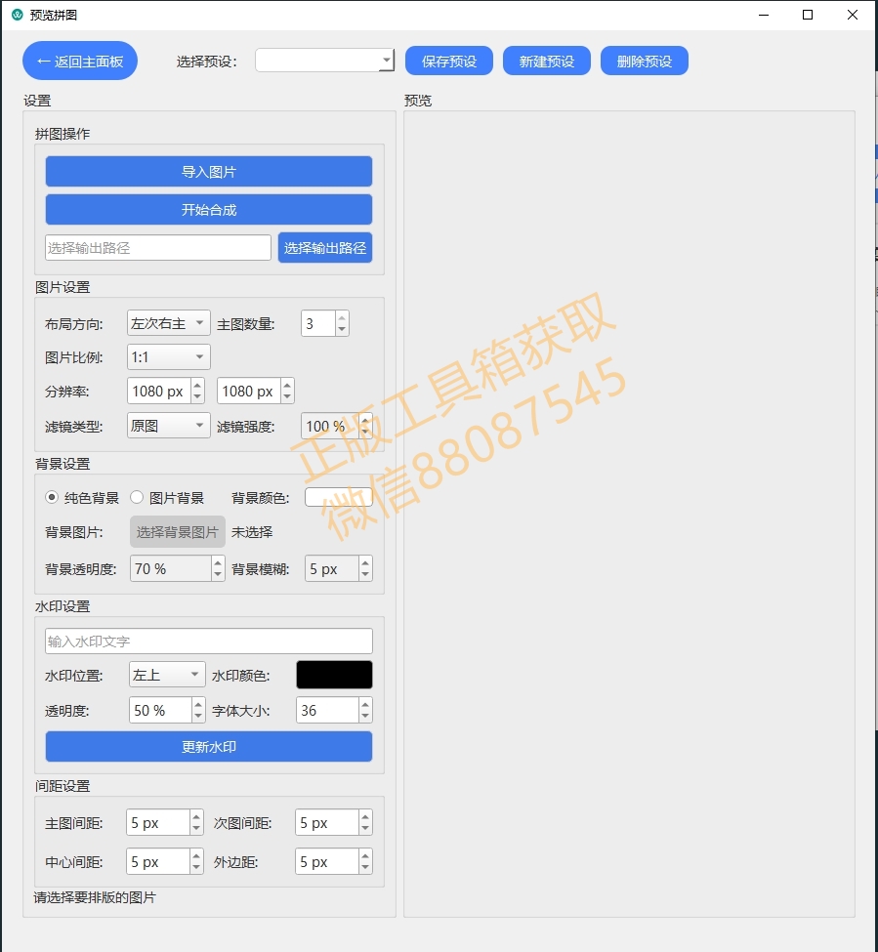Decrease watermark 透明度 50 % value
Viewport: 878px width, 952px height.
pos(198,717)
